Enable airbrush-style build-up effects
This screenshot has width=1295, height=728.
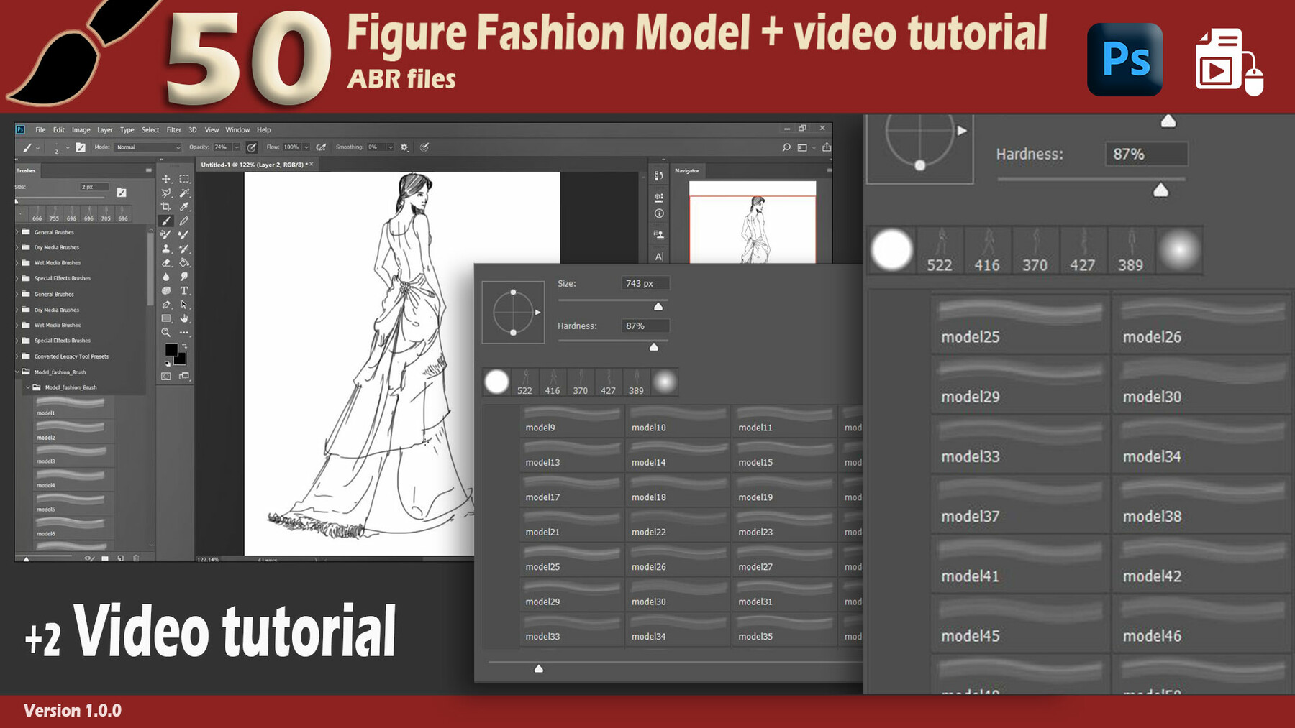pyautogui.click(x=321, y=147)
